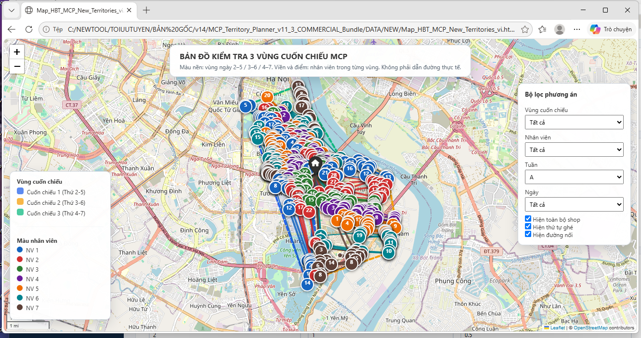Click the Cuốn chiếu 1 (Thứ 2-5) blue swatch
This screenshot has width=641, height=338.
(x=20, y=191)
